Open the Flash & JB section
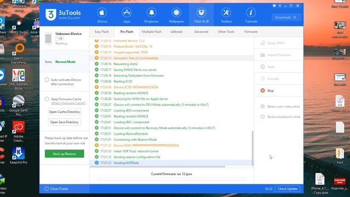350x197 pixels. [201, 15]
